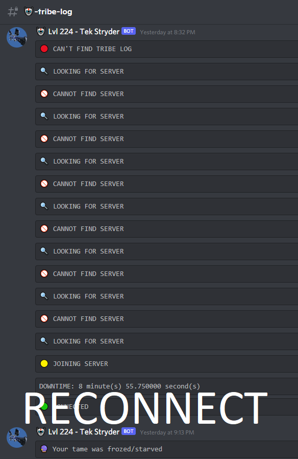
Task: Click the DOWNTIME 8 minute(s) embed text
Action: pos(119,386)
